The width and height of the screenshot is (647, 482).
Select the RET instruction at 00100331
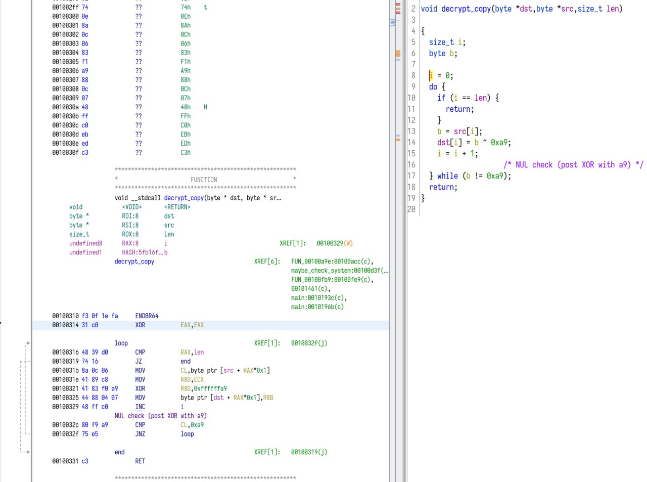[140, 461]
